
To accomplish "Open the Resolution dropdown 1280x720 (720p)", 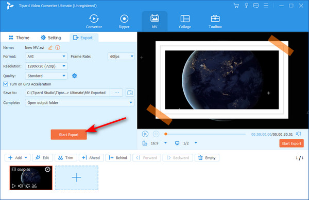I will (x=46, y=66).
